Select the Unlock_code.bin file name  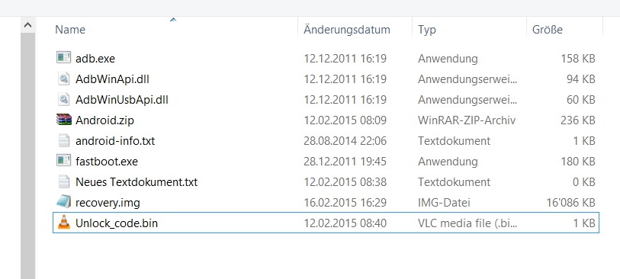(117, 223)
